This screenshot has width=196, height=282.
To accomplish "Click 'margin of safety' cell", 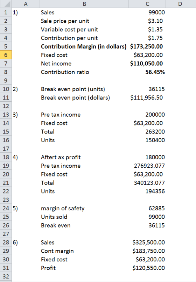I will pos(84,208).
